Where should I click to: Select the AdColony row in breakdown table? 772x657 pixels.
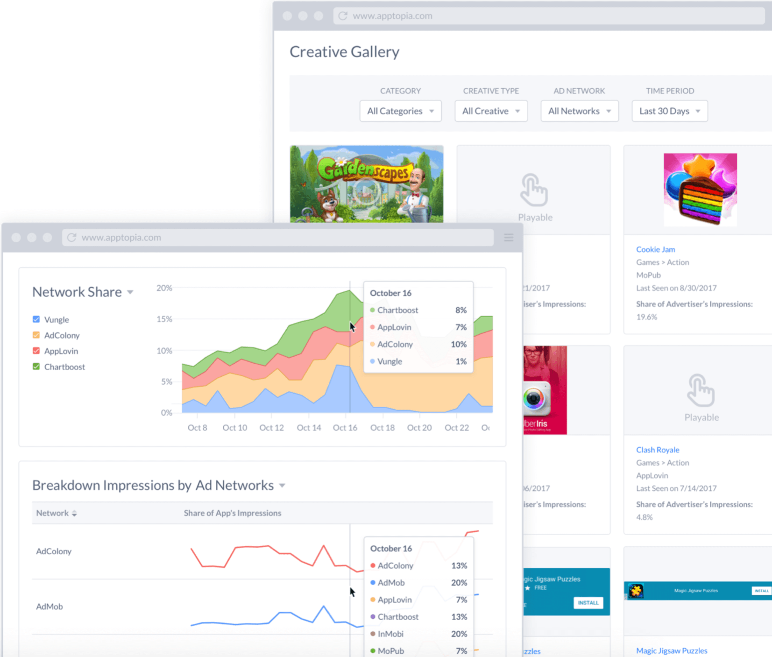(262, 551)
